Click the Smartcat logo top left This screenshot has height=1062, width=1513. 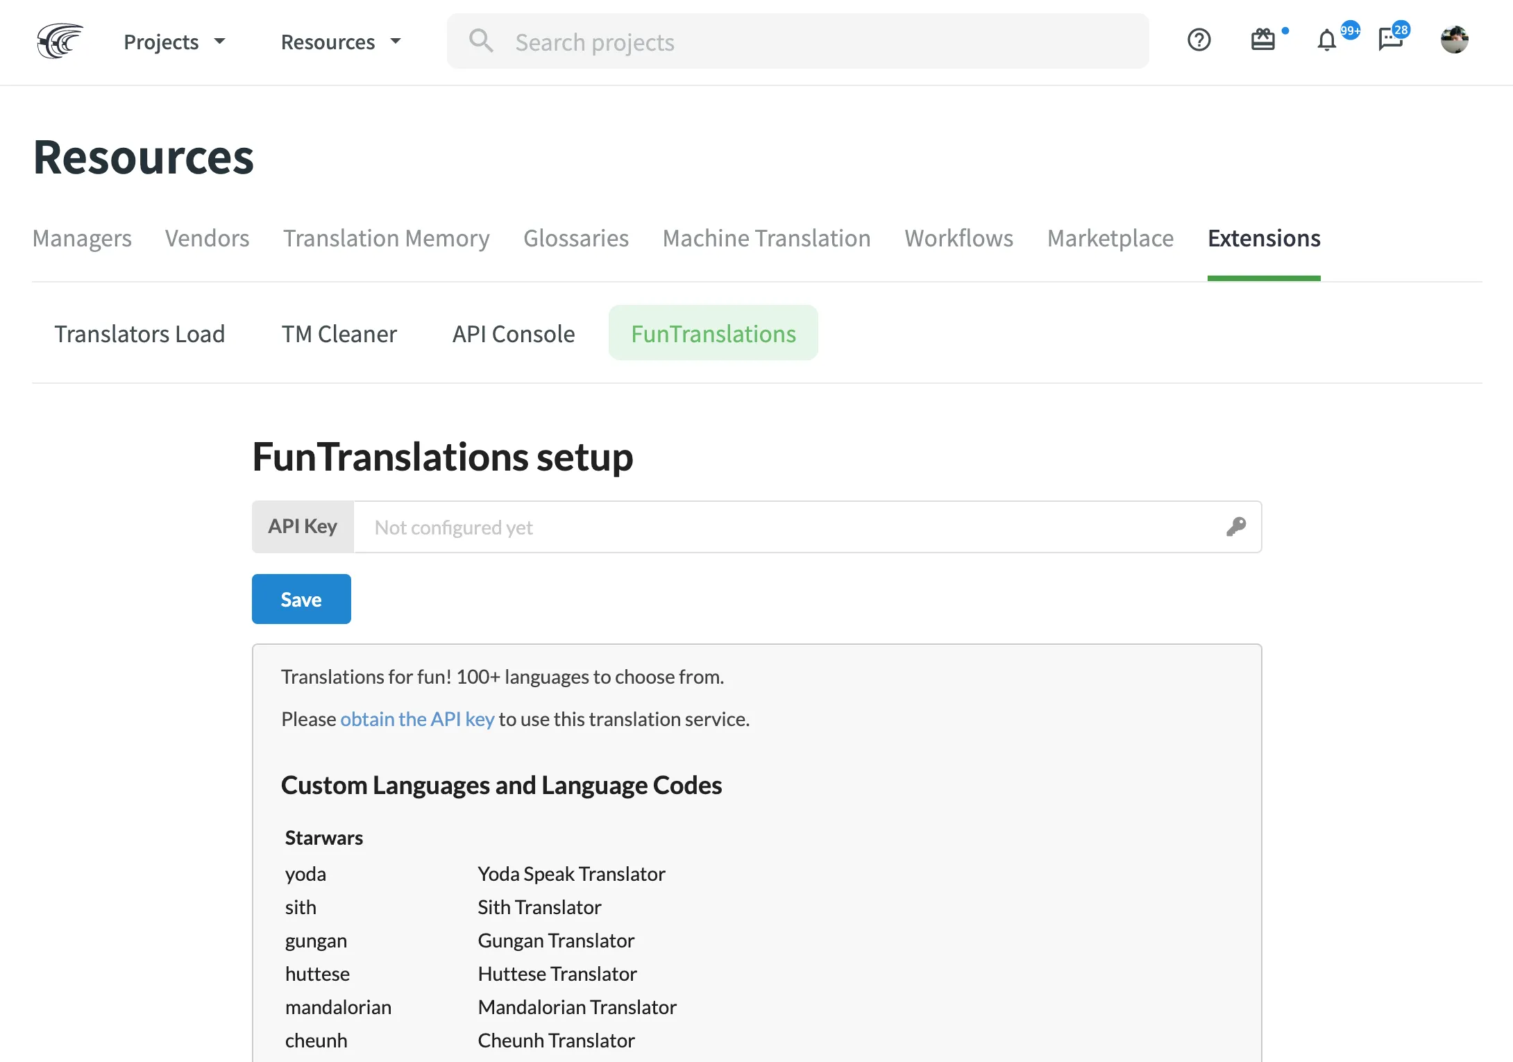(59, 40)
